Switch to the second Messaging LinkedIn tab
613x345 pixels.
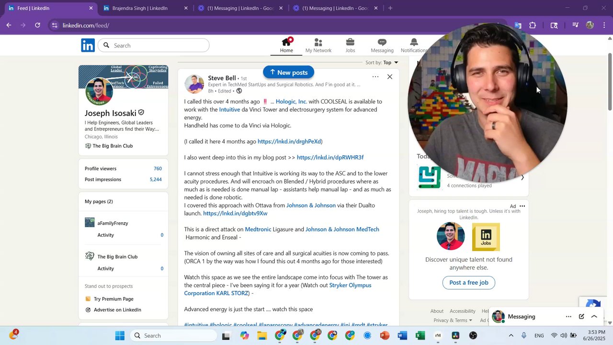335,8
